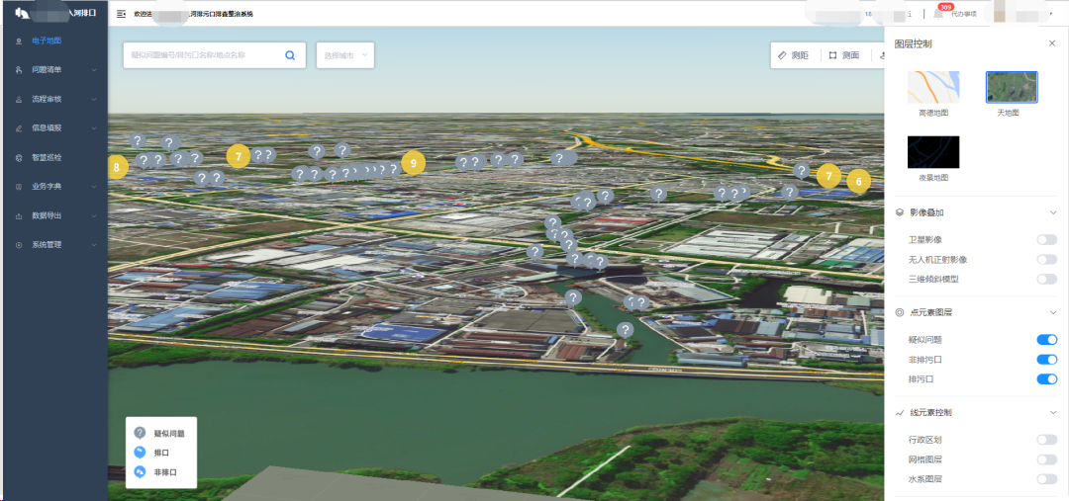This screenshot has height=501, width=1069.
Task: Open the 代办事项 link in the header
Action: pos(964,14)
